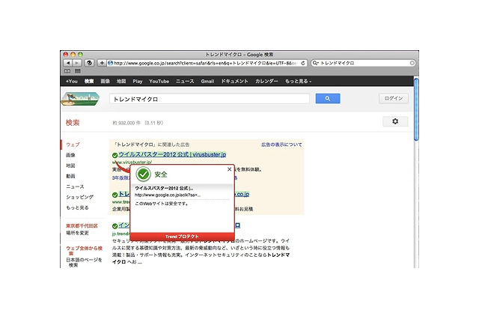Select 画像 in left sidebar

point(70,155)
